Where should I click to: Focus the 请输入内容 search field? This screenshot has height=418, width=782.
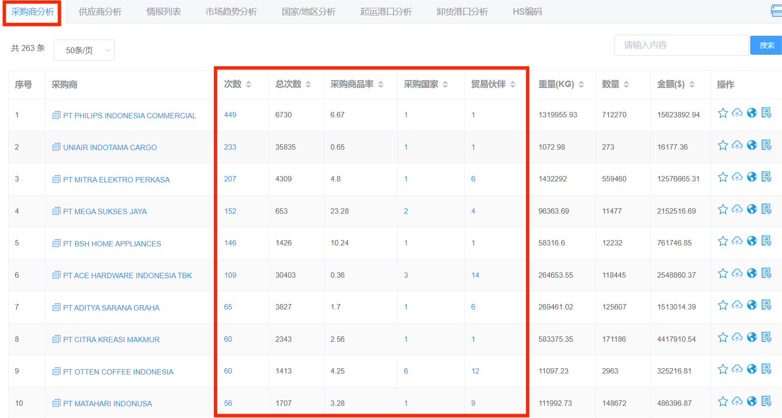tap(681, 45)
